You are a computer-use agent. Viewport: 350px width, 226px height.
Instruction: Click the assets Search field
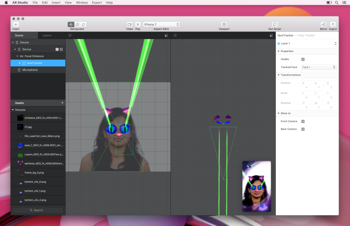(38, 210)
